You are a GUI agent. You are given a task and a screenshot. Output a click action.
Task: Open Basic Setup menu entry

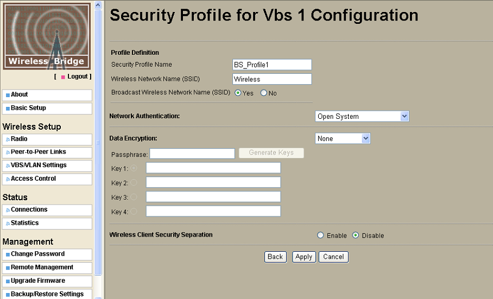click(x=47, y=109)
